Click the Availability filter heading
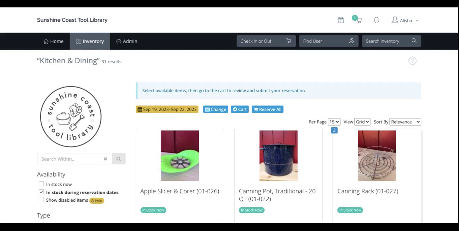This screenshot has height=231, width=459. 51,174
